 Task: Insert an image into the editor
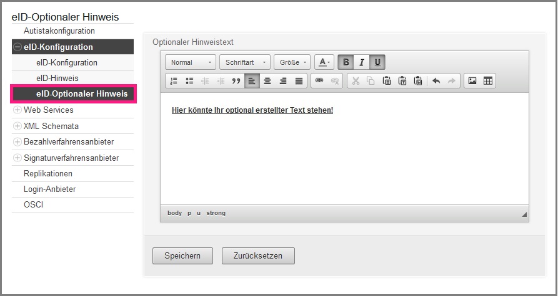tap(472, 81)
